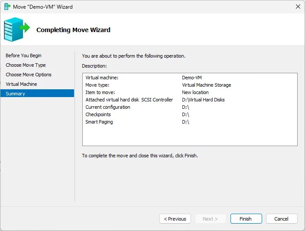
Task: Open the Choose Move Options step
Action: [29, 75]
